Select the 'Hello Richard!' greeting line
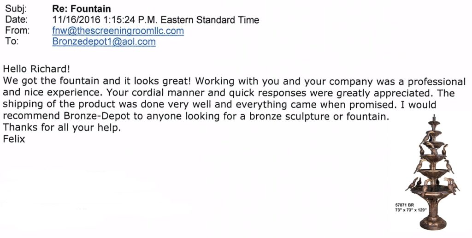This screenshot has width=472, height=238. point(36,69)
